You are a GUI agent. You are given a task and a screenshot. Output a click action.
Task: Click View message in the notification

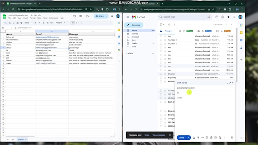159,135
